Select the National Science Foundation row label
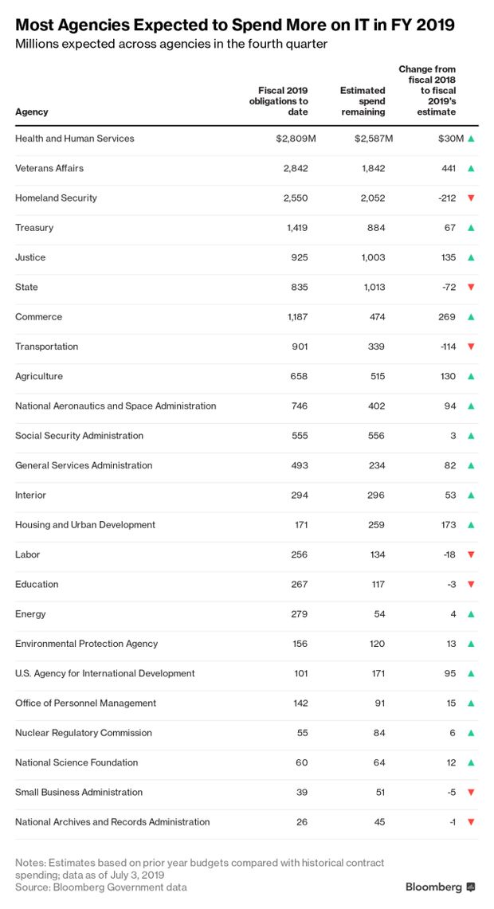494x909 pixels. coord(76,762)
